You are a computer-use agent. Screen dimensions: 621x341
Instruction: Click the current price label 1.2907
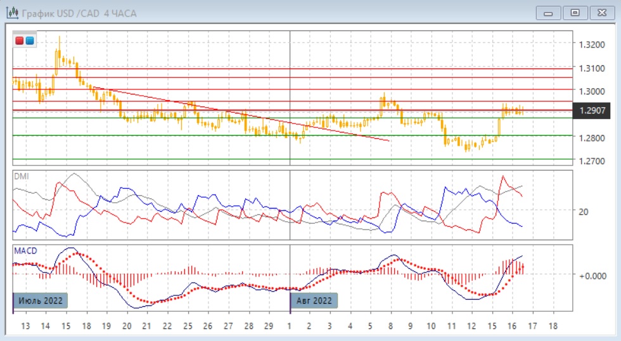point(592,110)
